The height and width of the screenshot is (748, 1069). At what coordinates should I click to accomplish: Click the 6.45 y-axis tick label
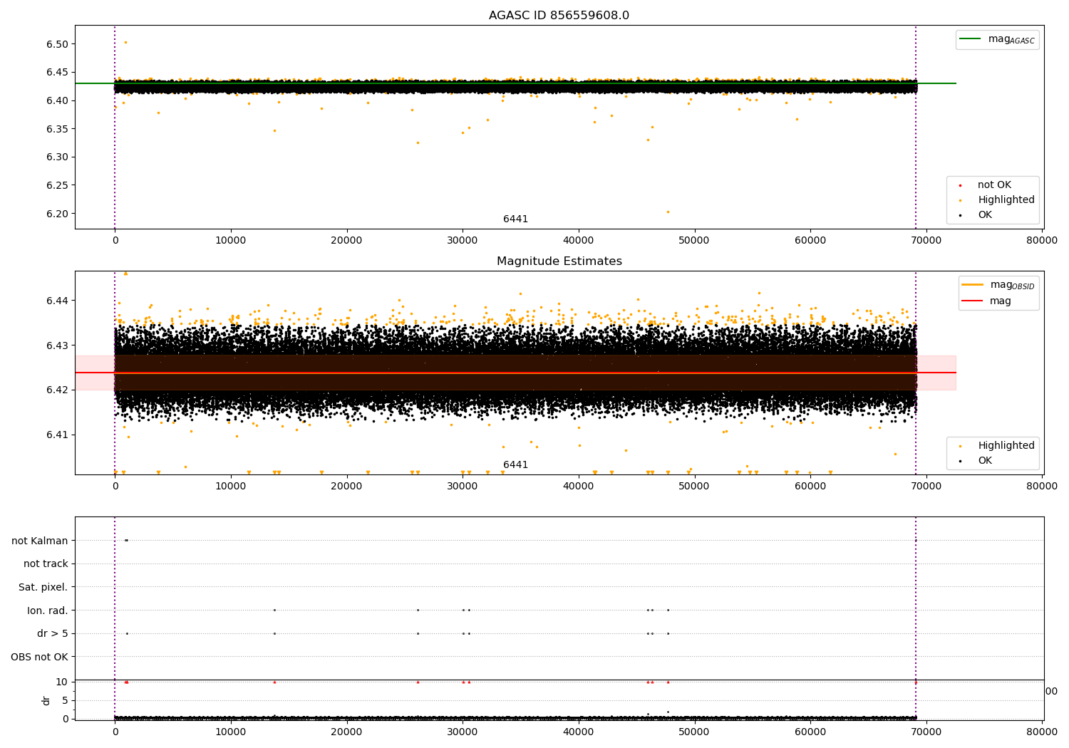[x=57, y=73]
